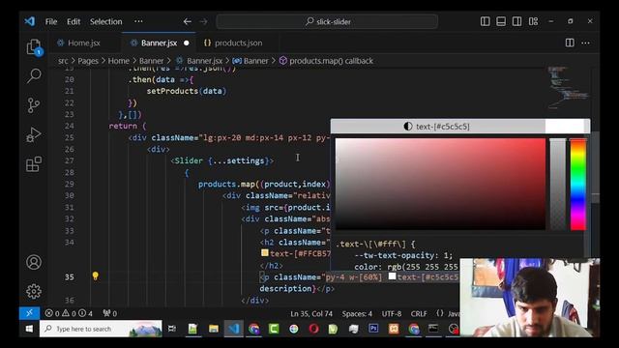
Task: Click the orange swatch before text-[#FFCB57
Action: tap(265, 253)
